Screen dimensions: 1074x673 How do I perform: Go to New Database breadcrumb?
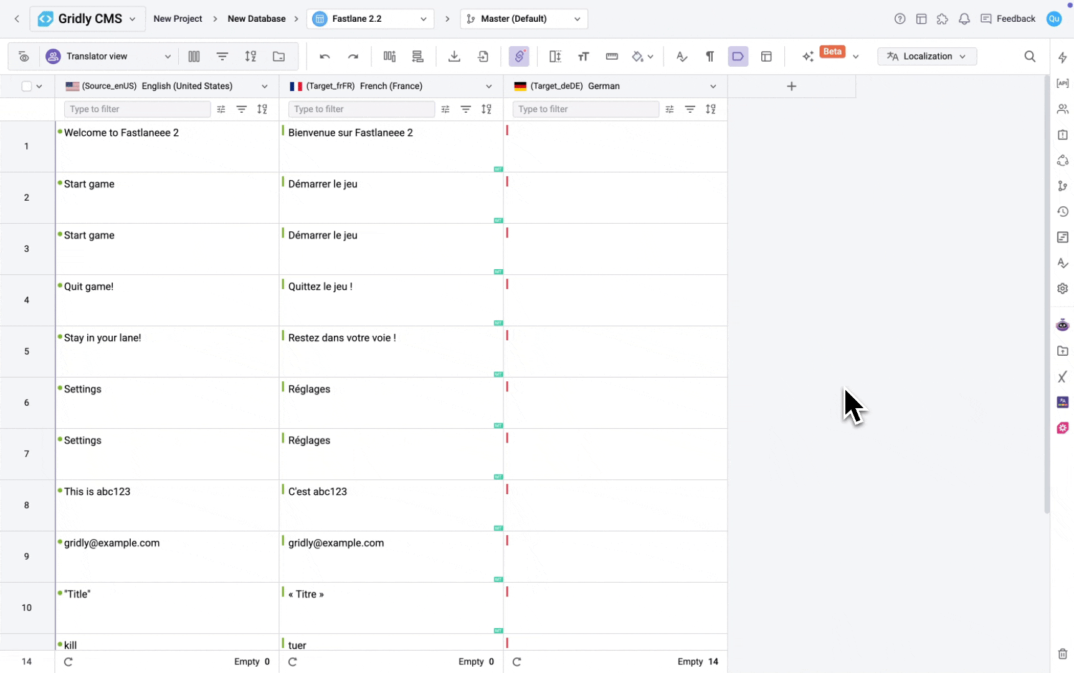coord(256,19)
